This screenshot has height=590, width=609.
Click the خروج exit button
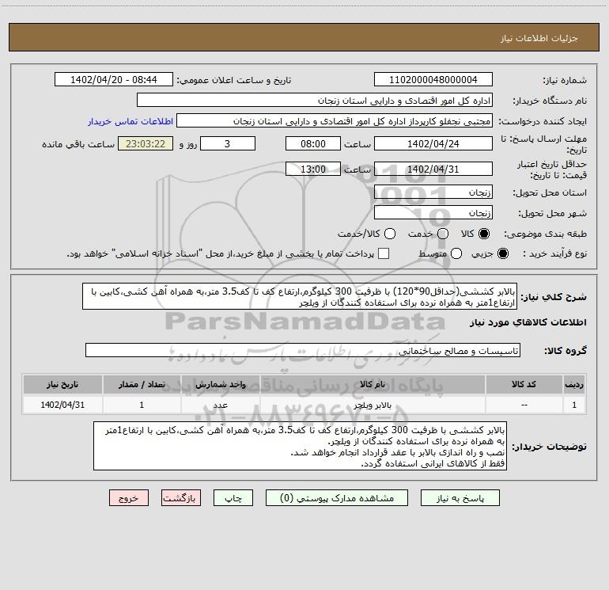click(129, 498)
